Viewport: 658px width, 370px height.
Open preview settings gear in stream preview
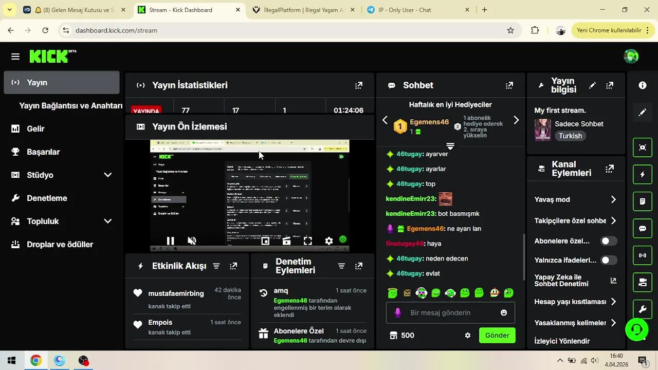coord(329,240)
